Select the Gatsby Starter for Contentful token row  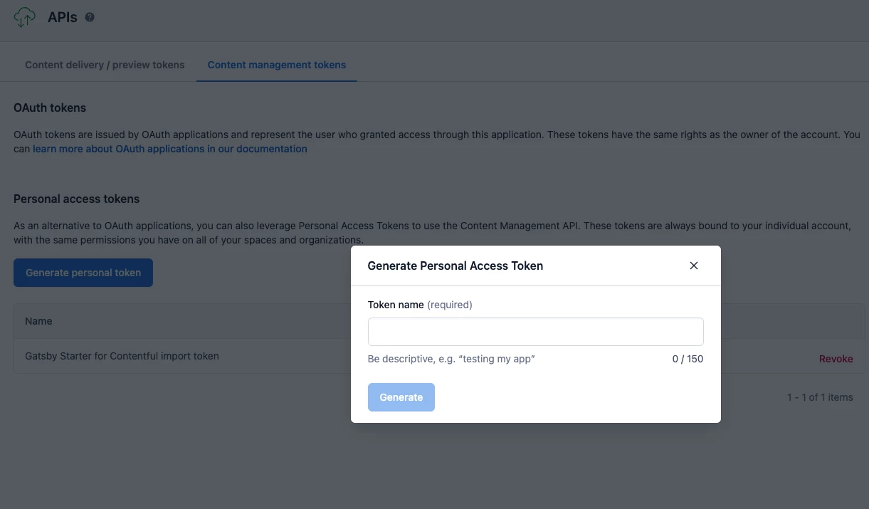(x=122, y=356)
